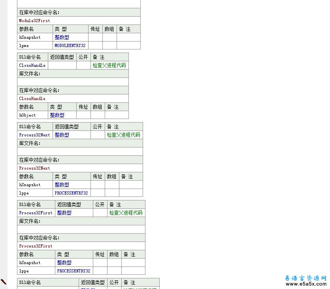The height and width of the screenshot is (289, 330).
Task: Click the 易语言资源网 watermark logo
Action: 305,278
